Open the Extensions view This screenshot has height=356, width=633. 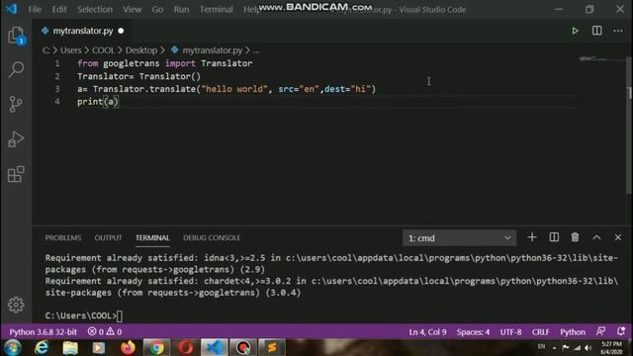(x=16, y=174)
